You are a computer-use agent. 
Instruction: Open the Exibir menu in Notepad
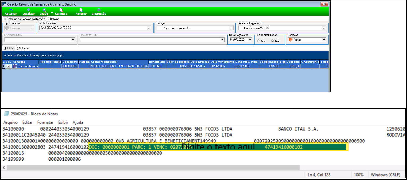63,122
